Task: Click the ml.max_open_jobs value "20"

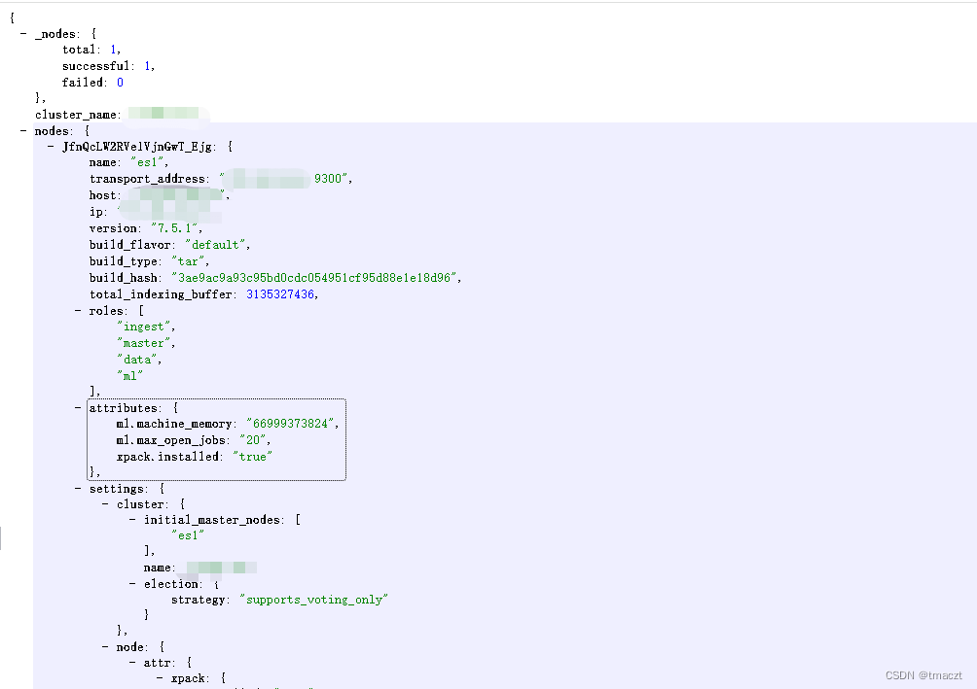Action: pos(253,440)
